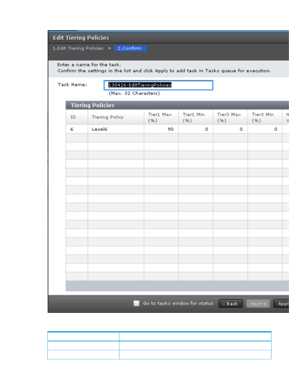Click the 'Edit Tiering Policies' window title
This screenshot has width=289, height=385.
pos(81,38)
